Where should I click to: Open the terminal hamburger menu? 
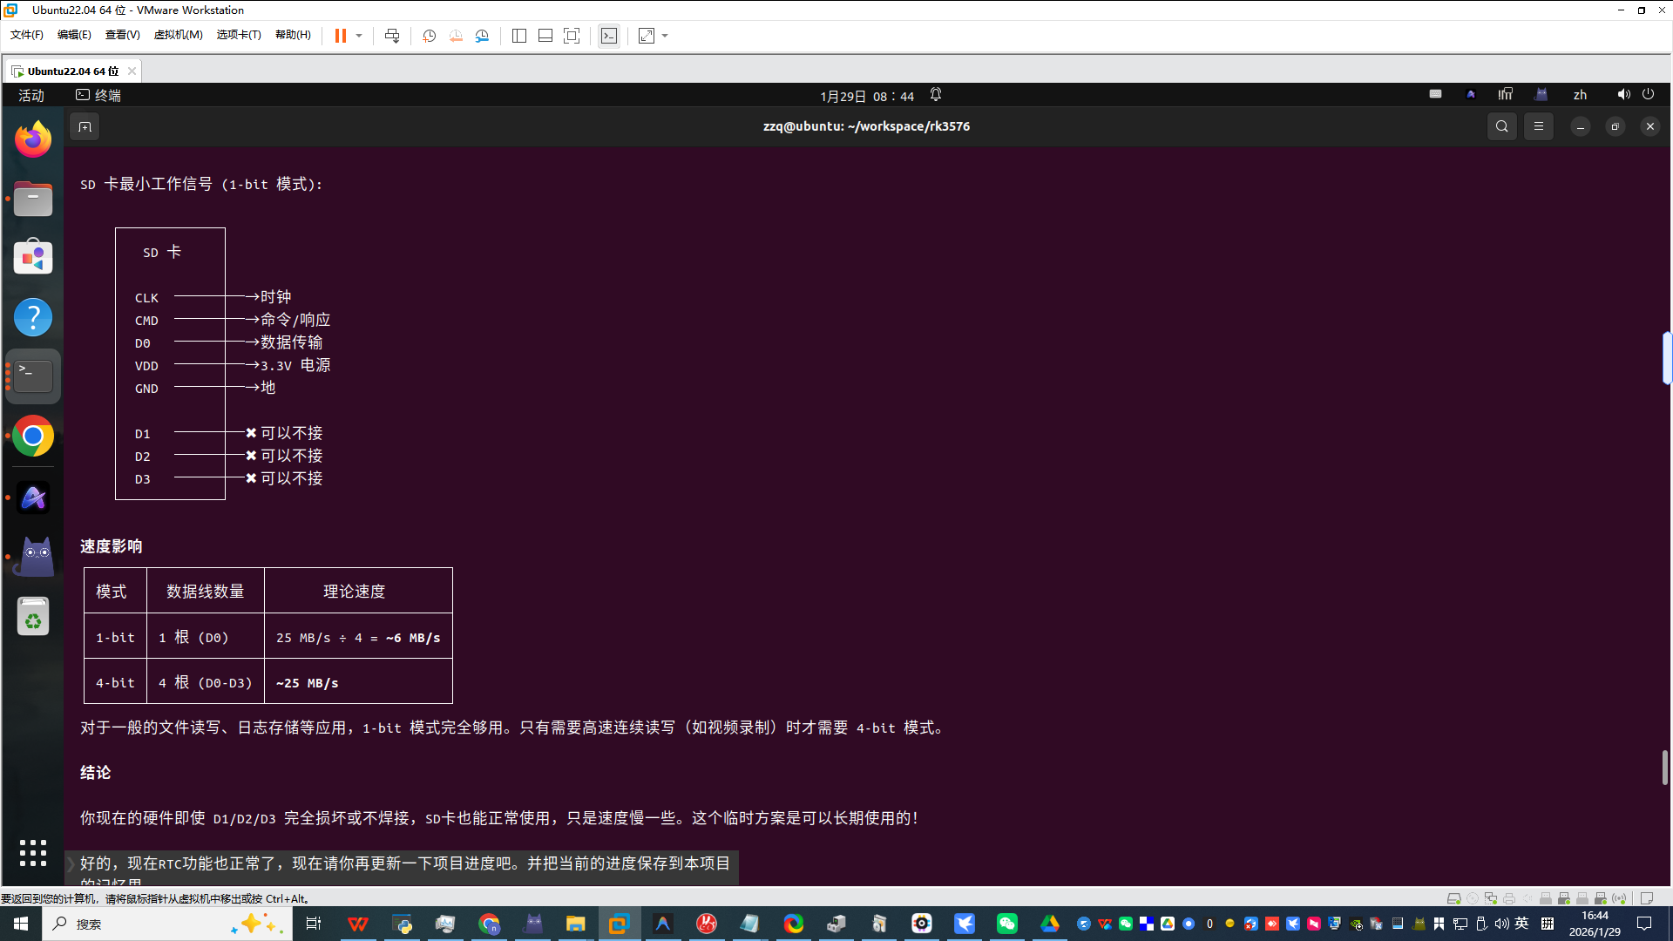click(1539, 126)
